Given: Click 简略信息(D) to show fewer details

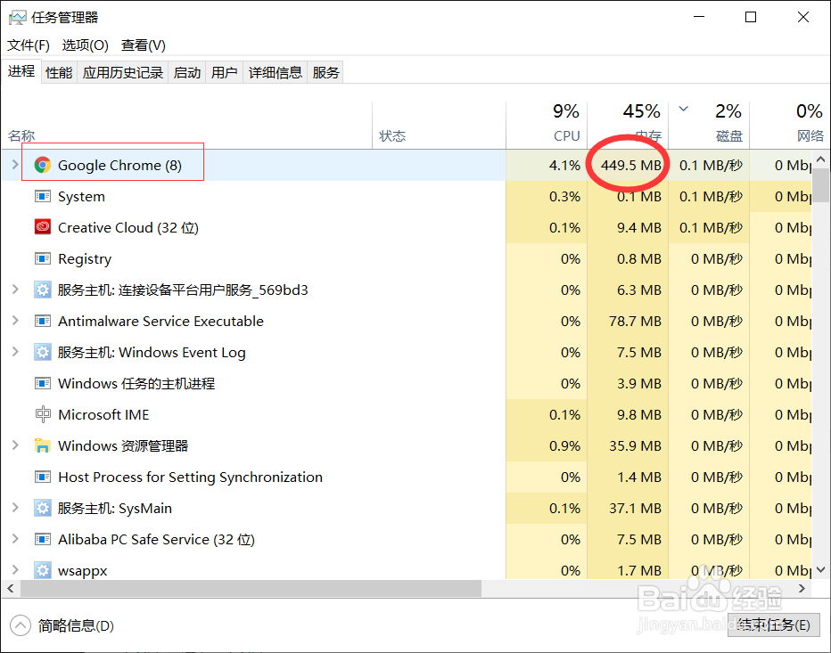Looking at the screenshot, I should pos(76,626).
